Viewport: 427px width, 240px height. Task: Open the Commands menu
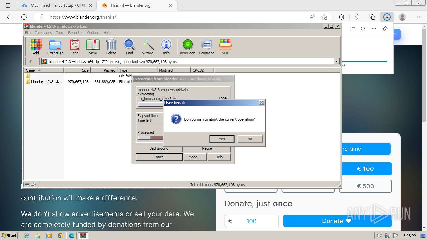43,33
